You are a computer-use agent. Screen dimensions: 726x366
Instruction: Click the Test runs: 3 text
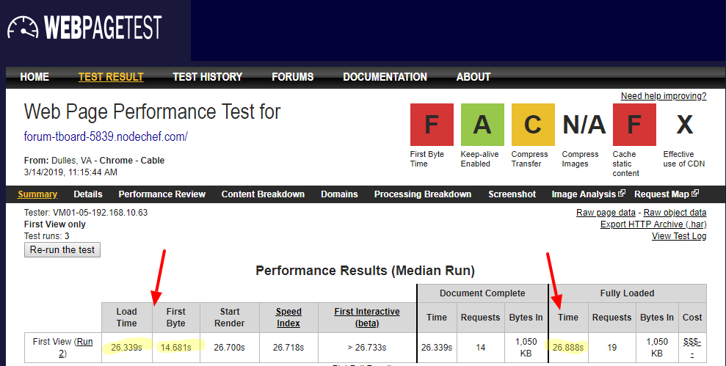(47, 236)
